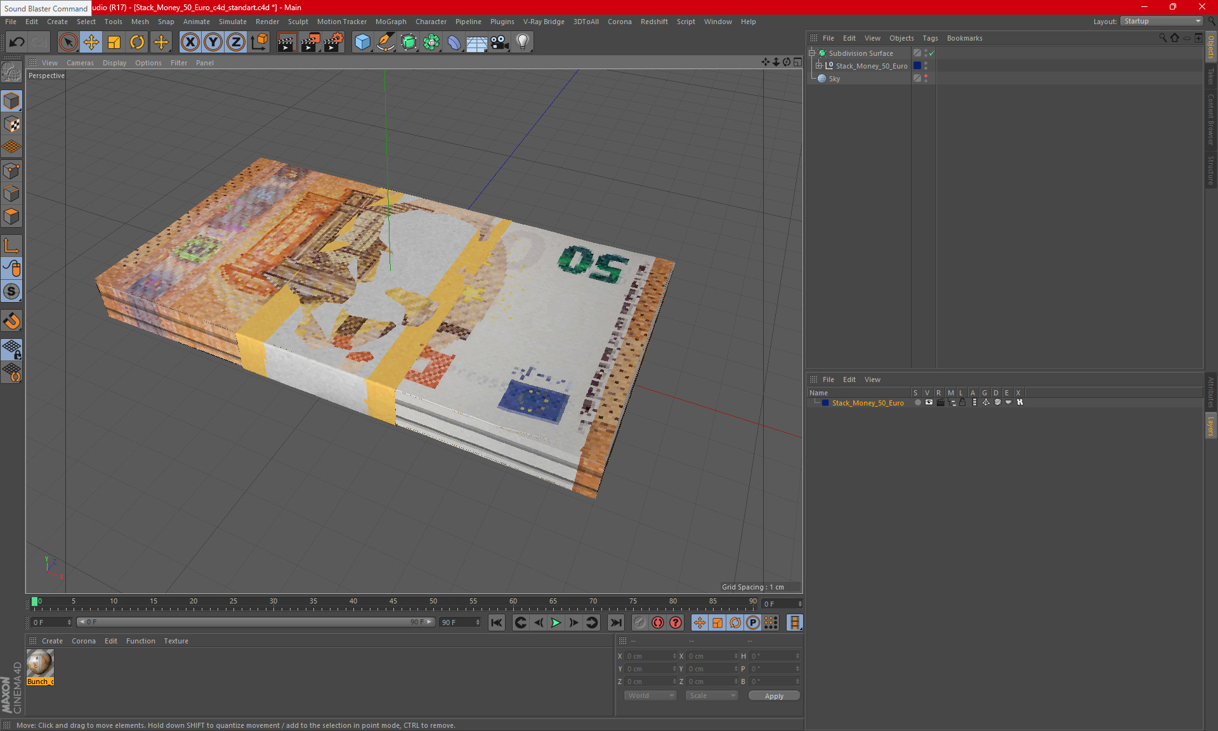Enable Model mode in left sidebar
The image size is (1218, 731).
pyautogui.click(x=11, y=101)
